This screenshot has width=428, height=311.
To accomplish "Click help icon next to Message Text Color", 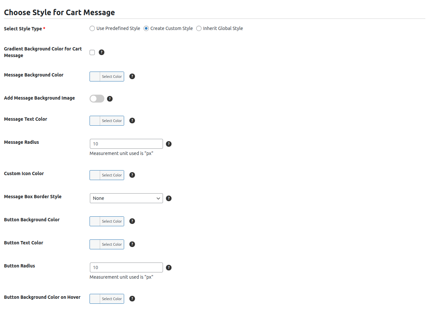I will click(132, 121).
